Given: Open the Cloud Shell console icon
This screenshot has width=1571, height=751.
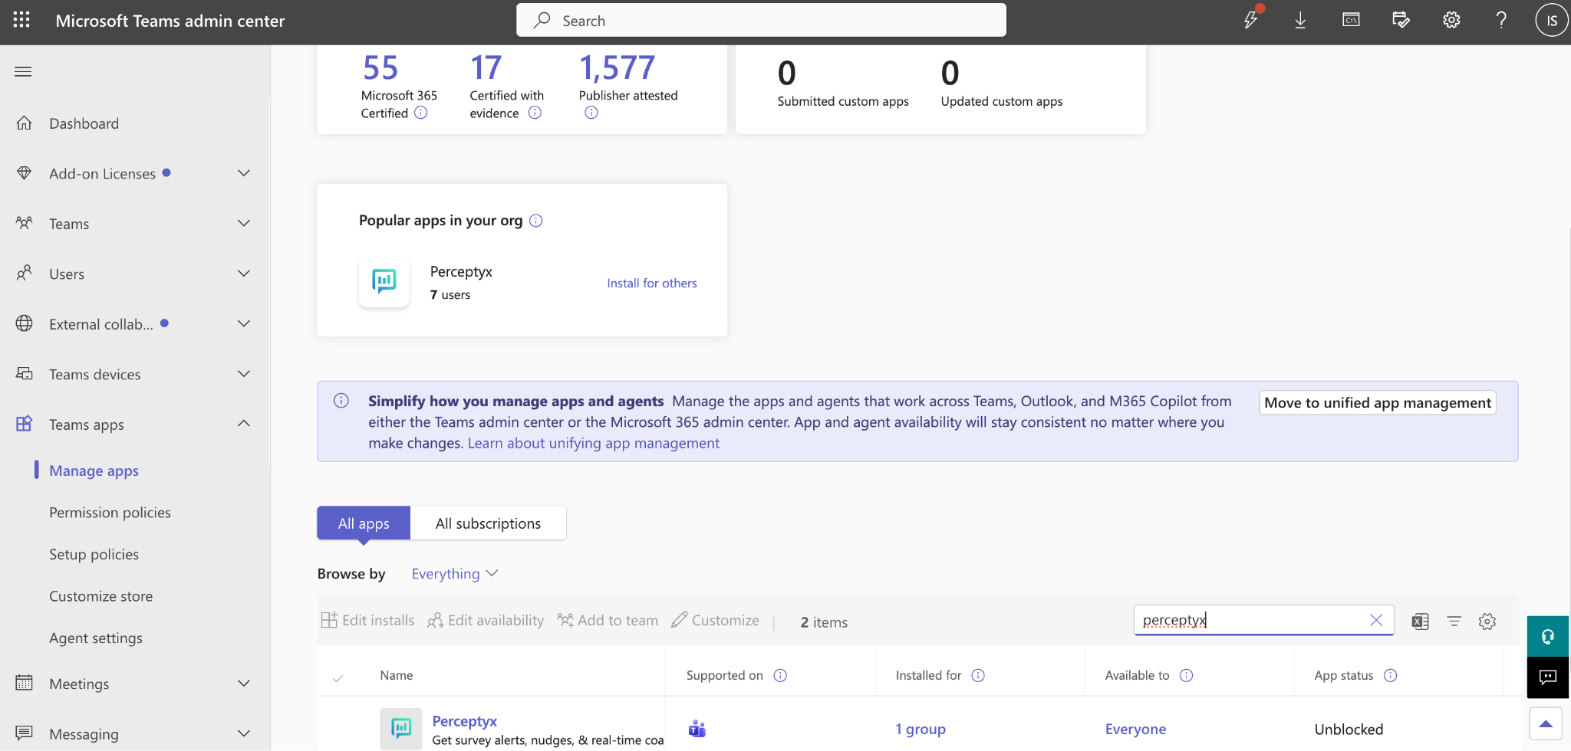Looking at the screenshot, I should (1351, 20).
